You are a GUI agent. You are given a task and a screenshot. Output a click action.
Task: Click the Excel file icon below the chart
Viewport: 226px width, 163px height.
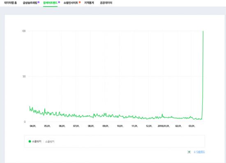tap(189, 152)
